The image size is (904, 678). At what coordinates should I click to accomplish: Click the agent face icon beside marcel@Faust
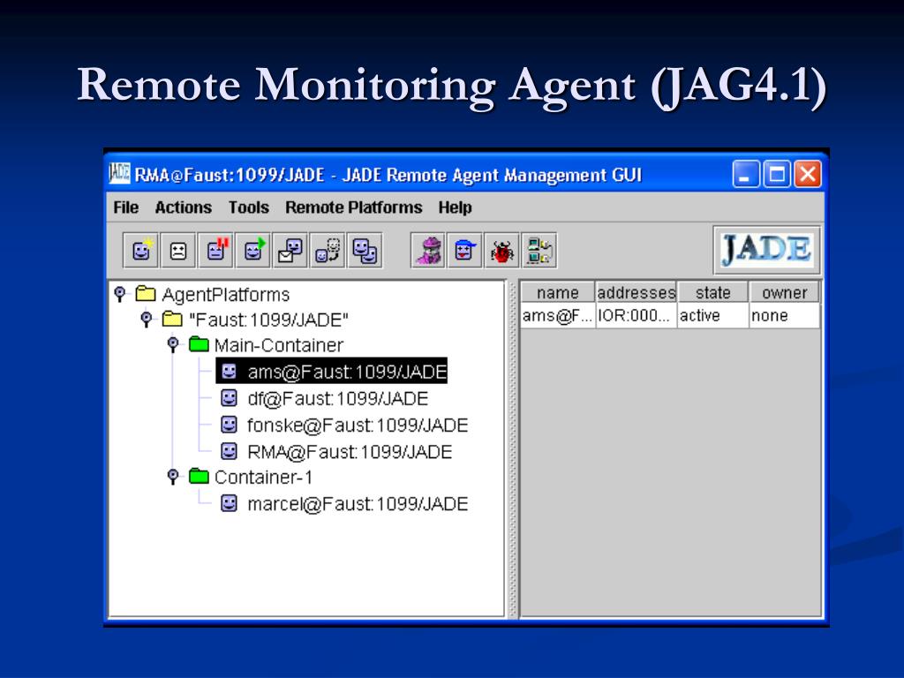pyautogui.click(x=229, y=503)
